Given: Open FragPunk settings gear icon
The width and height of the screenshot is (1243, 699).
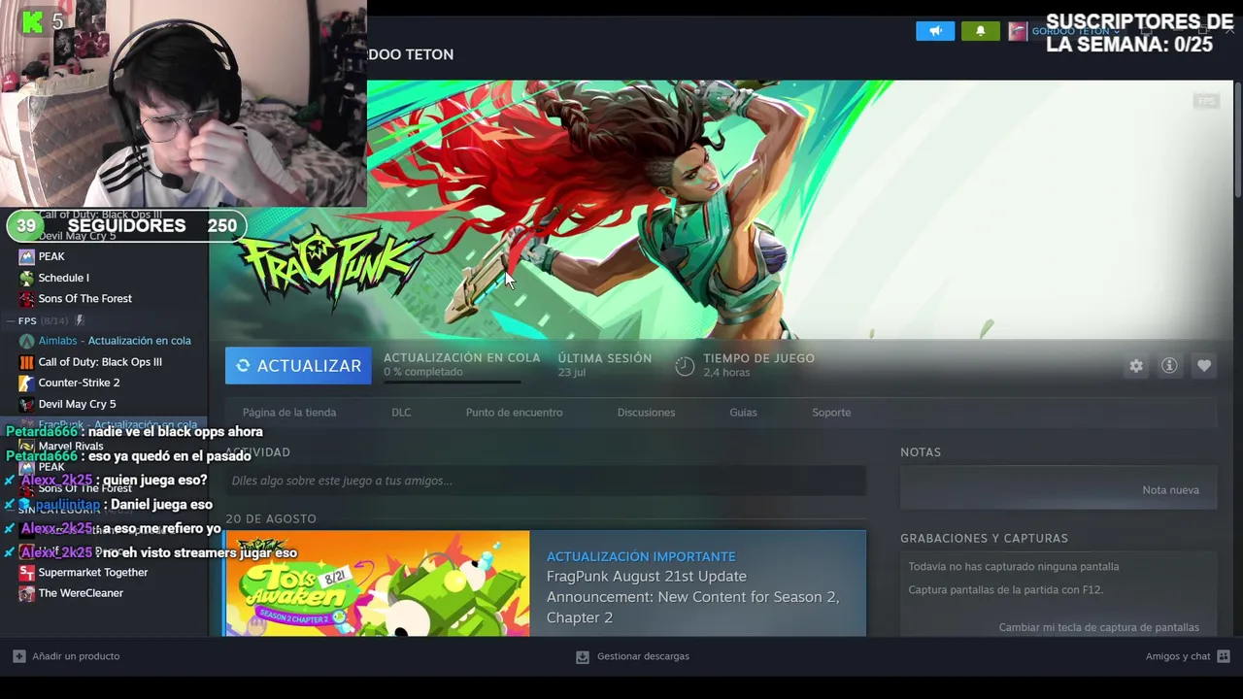Looking at the screenshot, I should [x=1136, y=366].
